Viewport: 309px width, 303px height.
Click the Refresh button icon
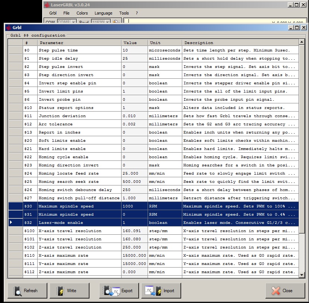click(18, 291)
